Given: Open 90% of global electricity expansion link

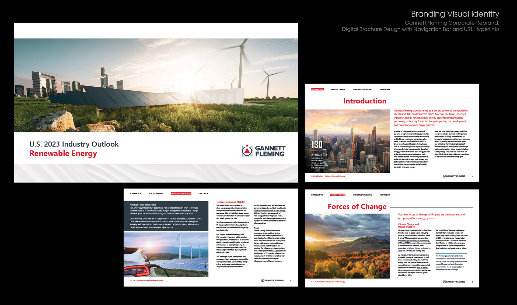Looking at the screenshot, I should pos(422,268).
